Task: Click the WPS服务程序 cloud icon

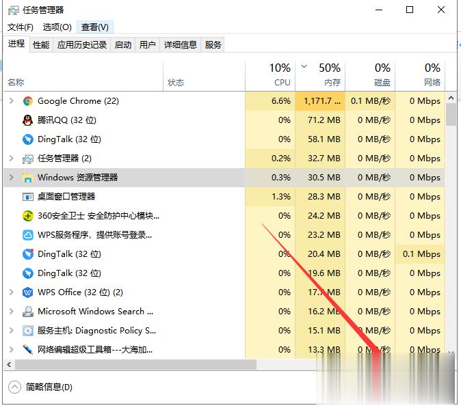Action: point(28,235)
